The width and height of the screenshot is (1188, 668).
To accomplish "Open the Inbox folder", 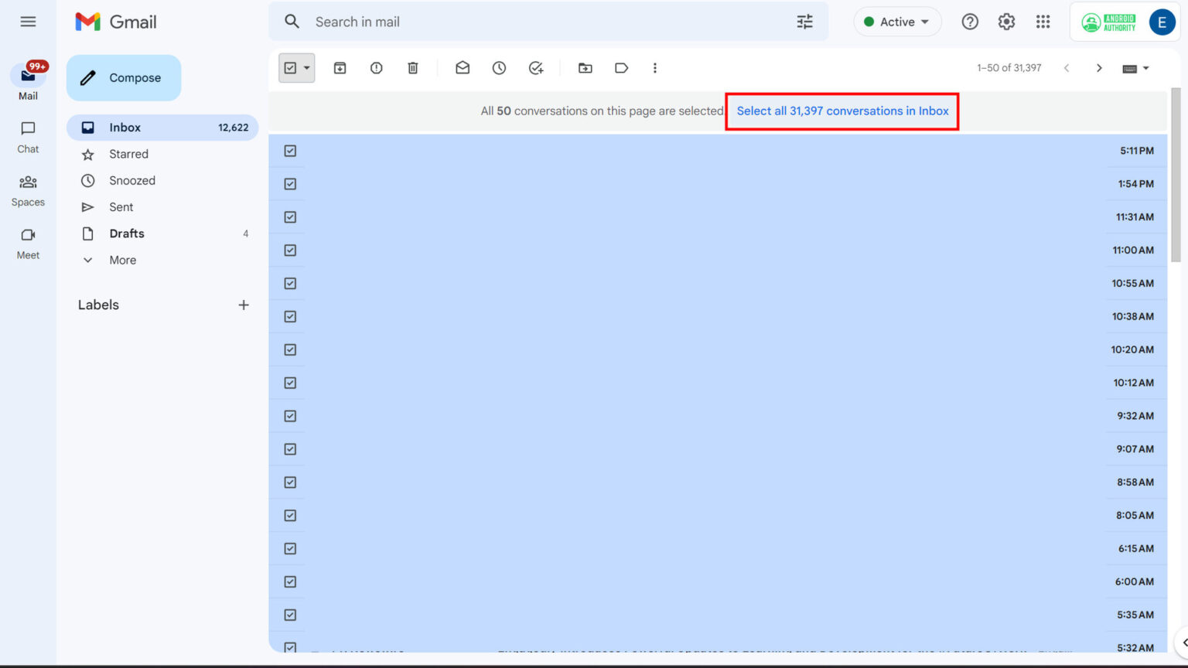I will coord(162,128).
